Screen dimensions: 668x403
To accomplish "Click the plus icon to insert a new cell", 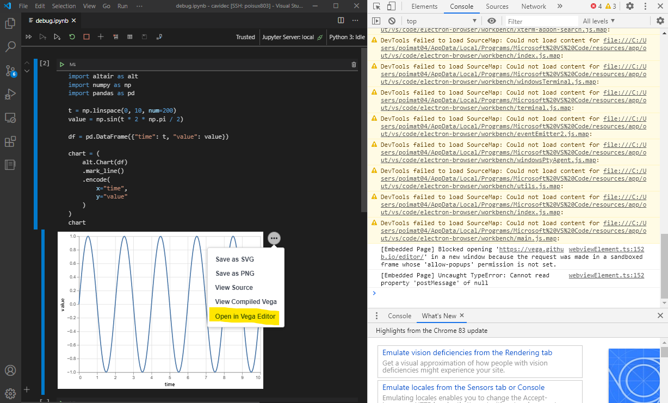I will coord(101,36).
